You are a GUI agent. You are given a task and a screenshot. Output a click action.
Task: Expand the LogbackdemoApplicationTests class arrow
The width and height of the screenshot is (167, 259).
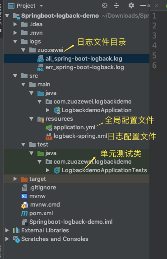[48, 170]
